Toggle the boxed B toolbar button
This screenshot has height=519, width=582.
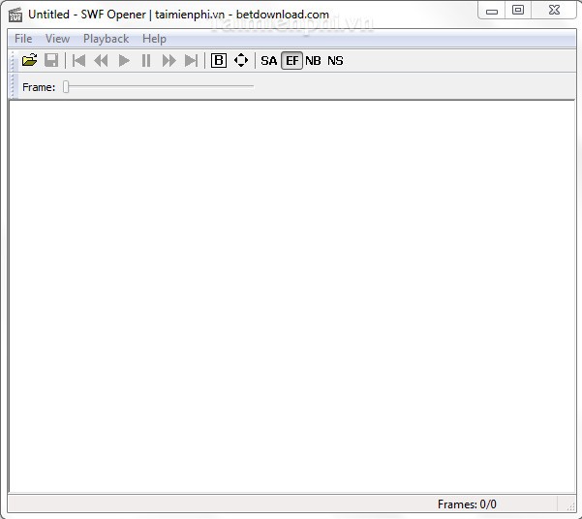219,60
